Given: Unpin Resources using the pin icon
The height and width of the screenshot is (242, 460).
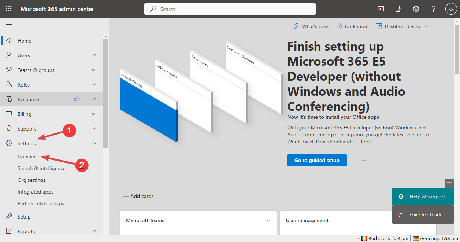Looking at the screenshot, I should (x=76, y=99).
